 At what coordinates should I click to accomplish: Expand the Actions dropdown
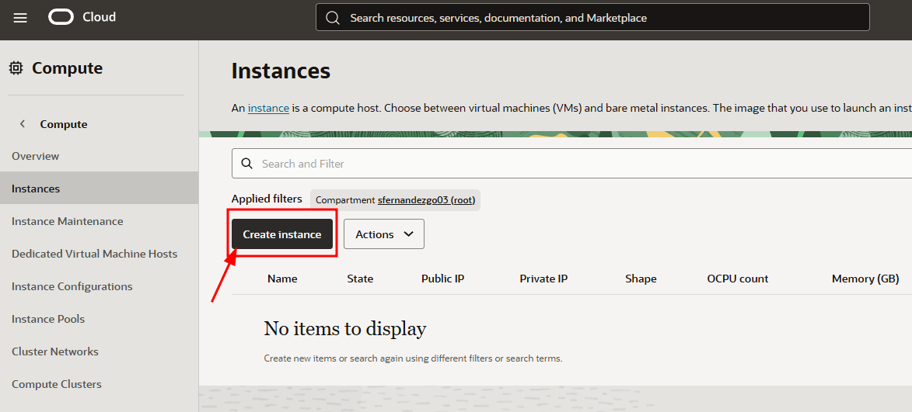384,234
